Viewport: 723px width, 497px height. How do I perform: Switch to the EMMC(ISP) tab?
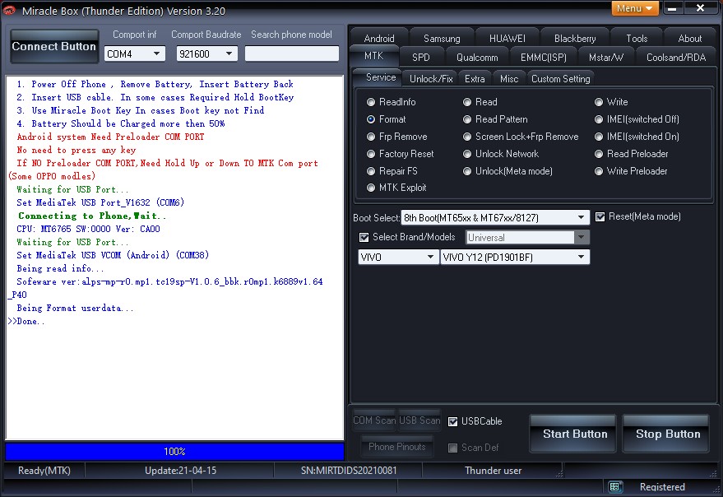point(544,58)
